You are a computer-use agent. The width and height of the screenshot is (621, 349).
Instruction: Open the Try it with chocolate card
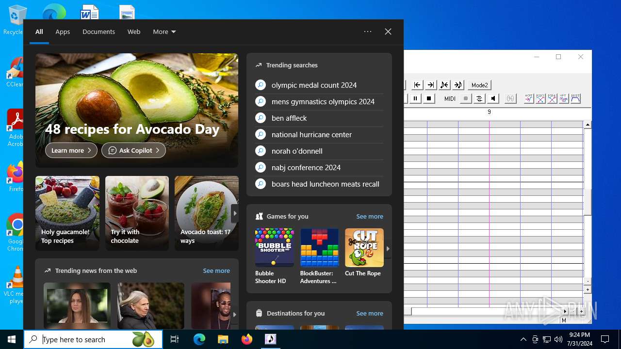click(137, 213)
